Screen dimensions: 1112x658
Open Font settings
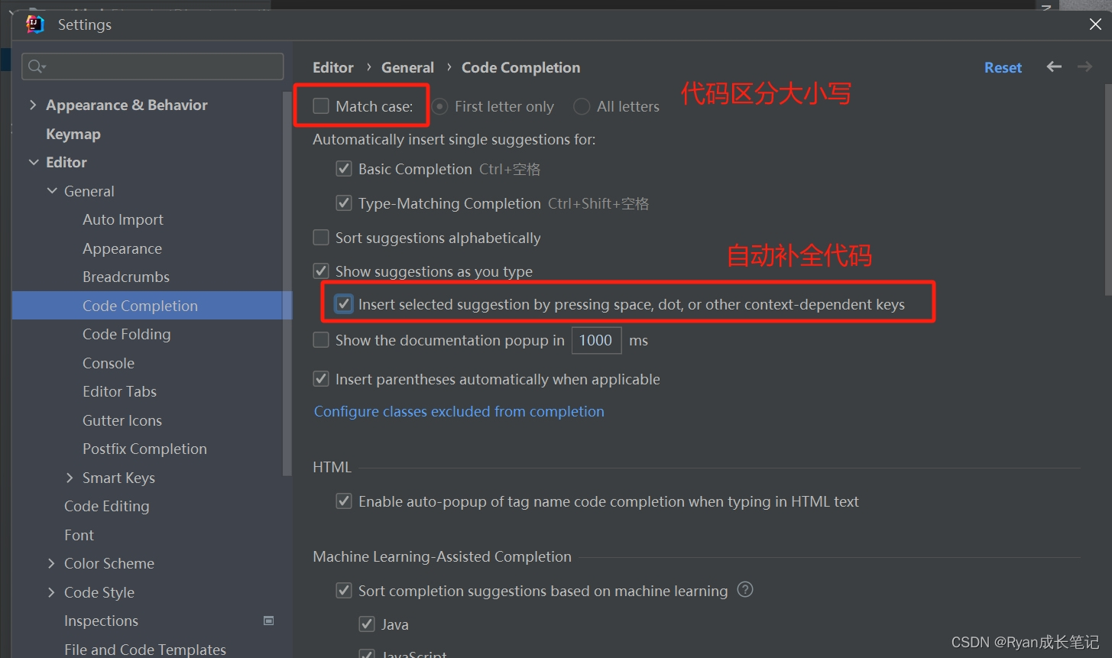(79, 535)
